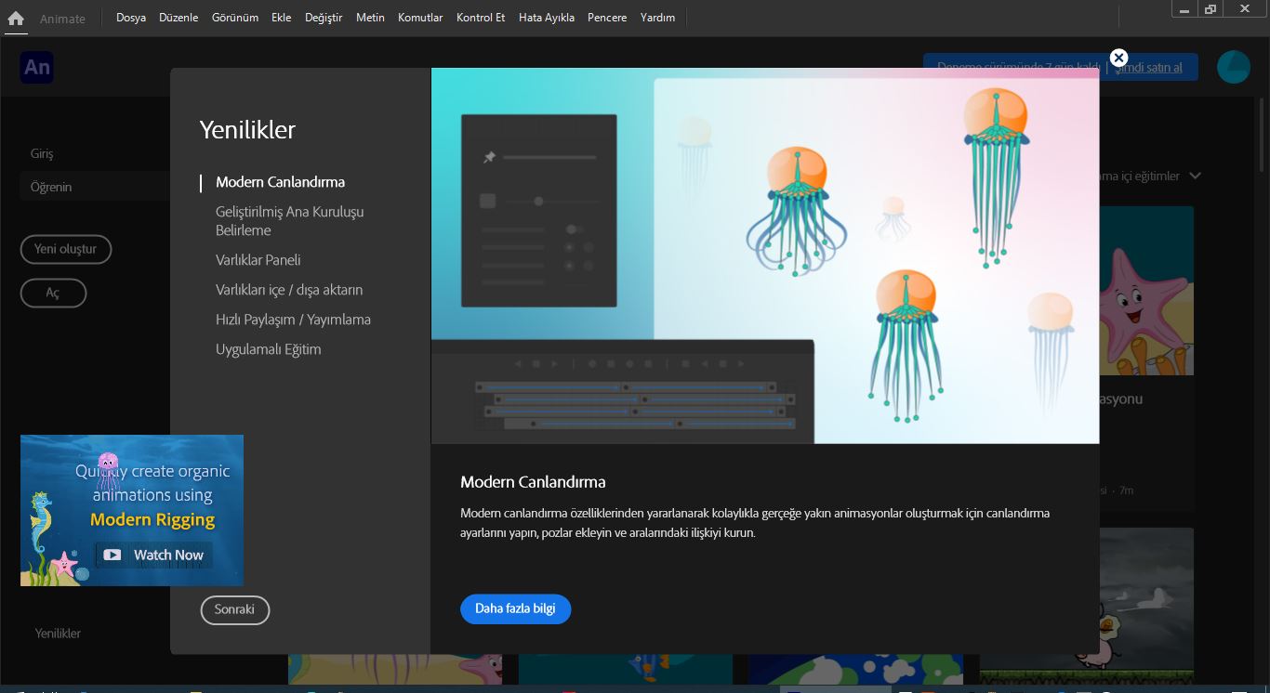Viewport: 1270px width, 693px height.
Task: Go to Öğrenin in the left sidebar
Action: pos(93,187)
